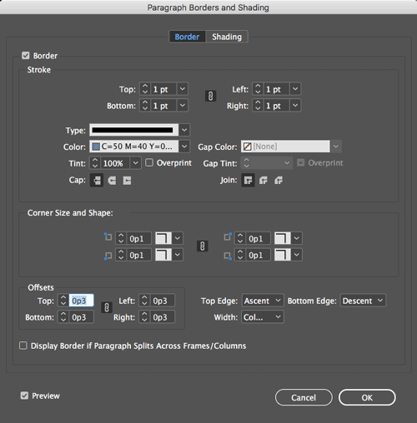
Task: Click the Top stroke 1 pt field
Action: tap(163, 89)
